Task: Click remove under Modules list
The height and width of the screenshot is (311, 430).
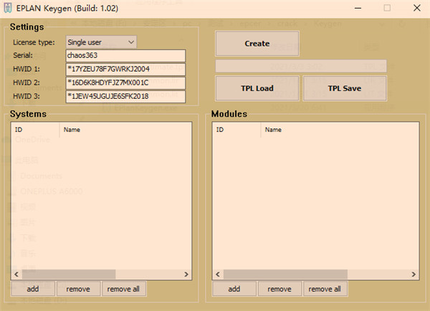Action: [x=279, y=289]
